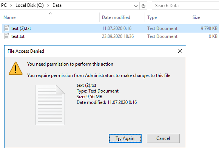Select the text.txt row by its filename
Screen dimensions: 219x168
18,36
